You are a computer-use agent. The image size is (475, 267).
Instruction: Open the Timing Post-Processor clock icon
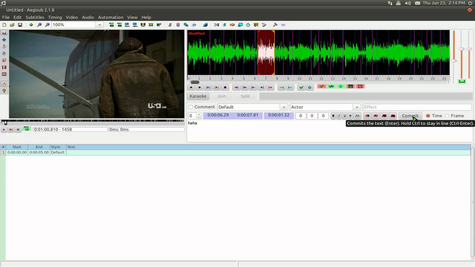click(248, 25)
